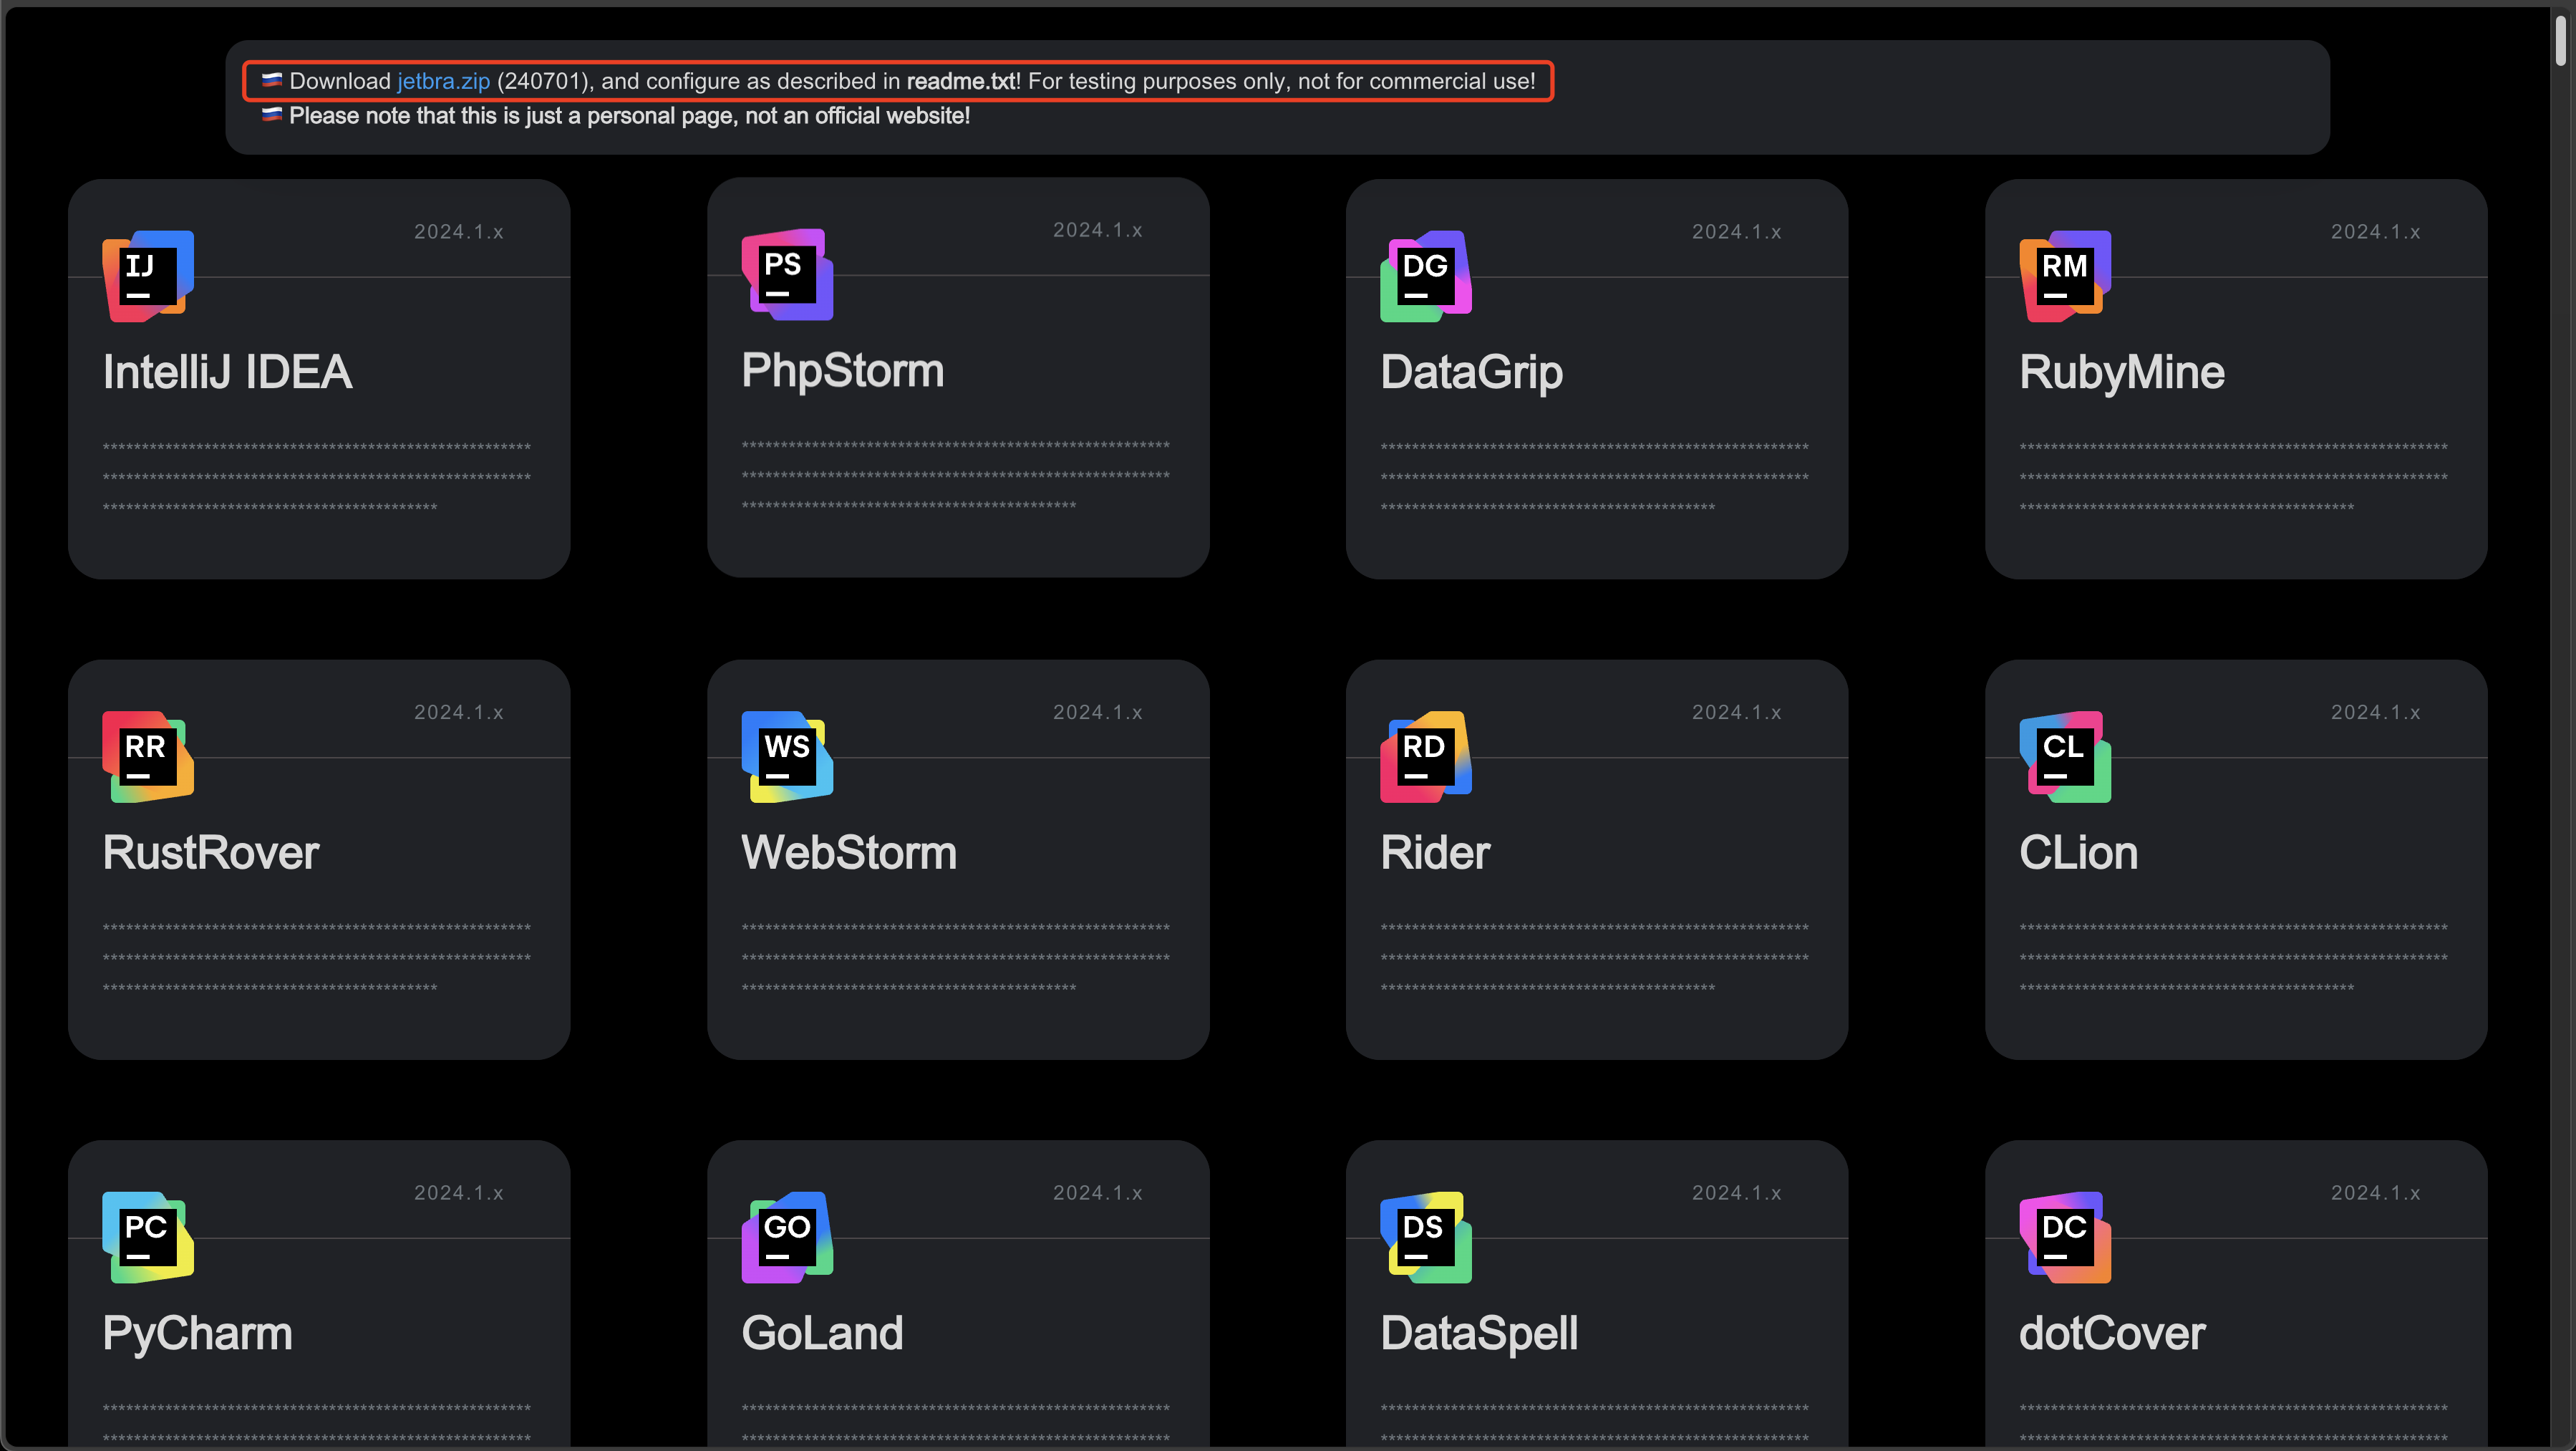Copy the DataGrip masked license key
The height and width of the screenshot is (1451, 2576).
(x=1594, y=478)
